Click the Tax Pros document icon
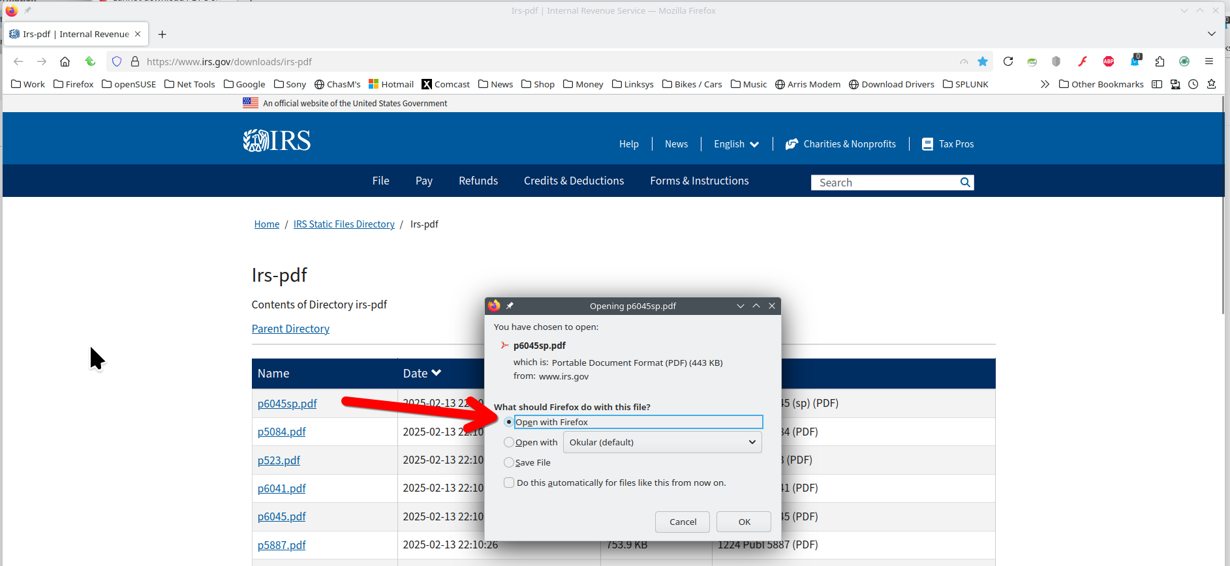Viewport: 1230px width, 566px height. coord(927,144)
